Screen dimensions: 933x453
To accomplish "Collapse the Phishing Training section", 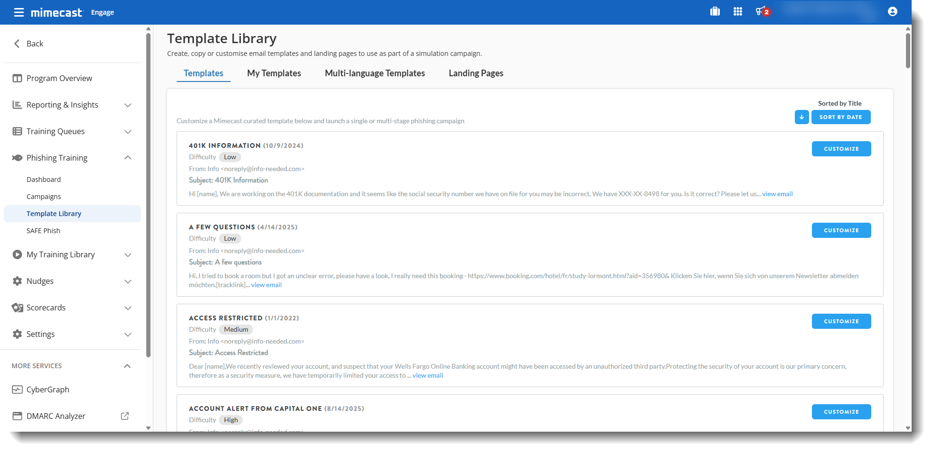I will (128, 158).
